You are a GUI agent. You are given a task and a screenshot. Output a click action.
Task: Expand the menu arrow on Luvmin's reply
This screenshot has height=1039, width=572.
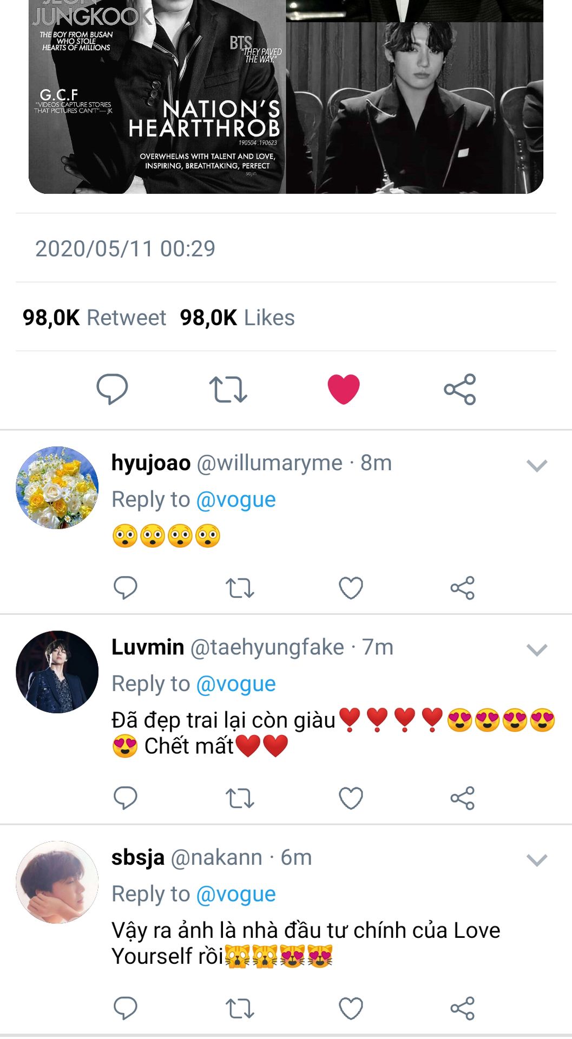[x=537, y=649]
